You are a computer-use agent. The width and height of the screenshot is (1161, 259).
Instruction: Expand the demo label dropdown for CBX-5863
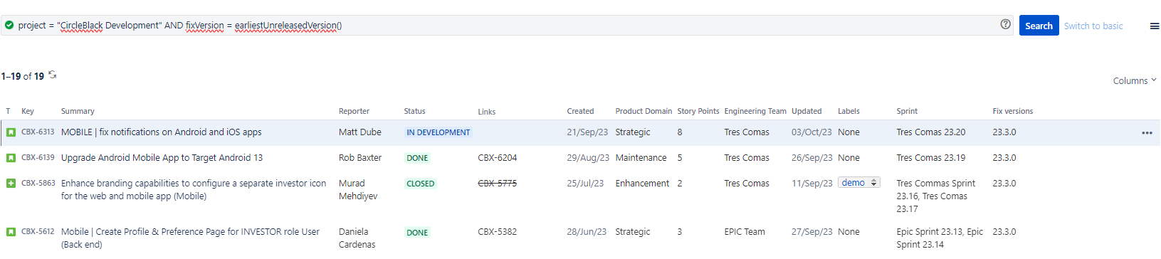(x=859, y=183)
